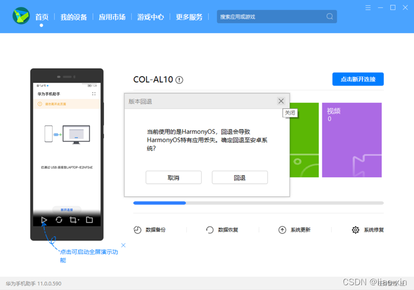Click the refresh screen icon below phone
This screenshot has width=414, height=290.
point(59,220)
